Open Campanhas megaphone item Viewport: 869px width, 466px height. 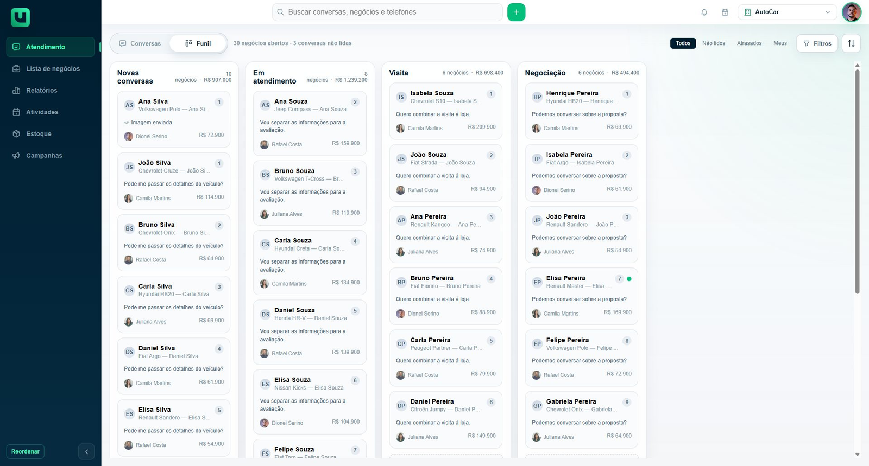[x=51, y=156]
